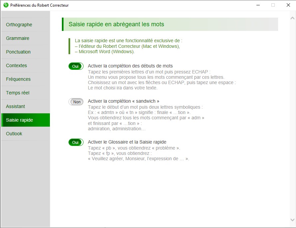Screen dimensions: 296x228
Task: Disable completion of word beginnings toggle
Action: click(76, 66)
